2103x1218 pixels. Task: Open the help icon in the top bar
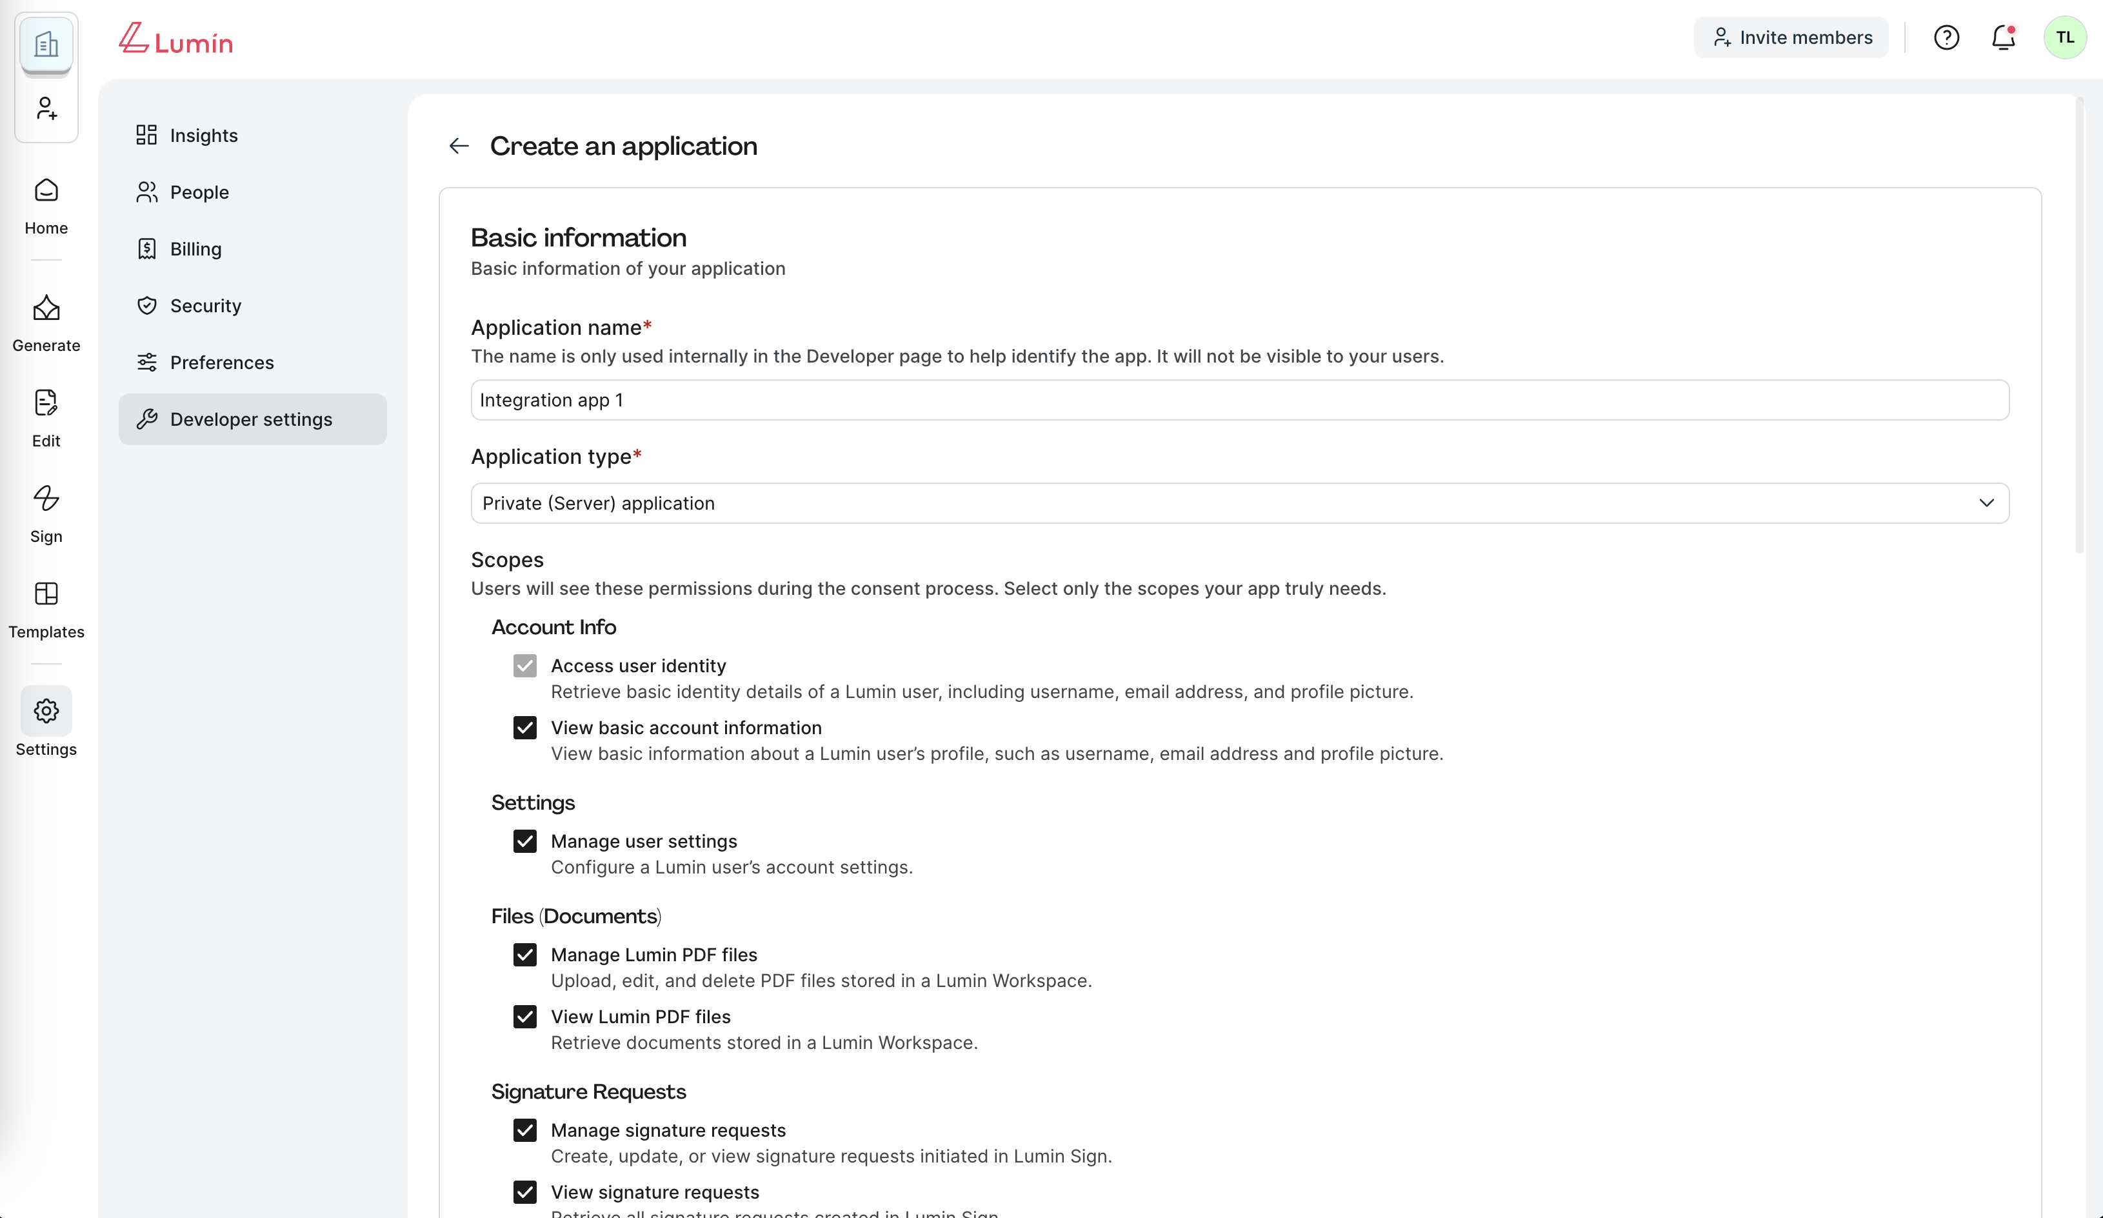pyautogui.click(x=1947, y=37)
